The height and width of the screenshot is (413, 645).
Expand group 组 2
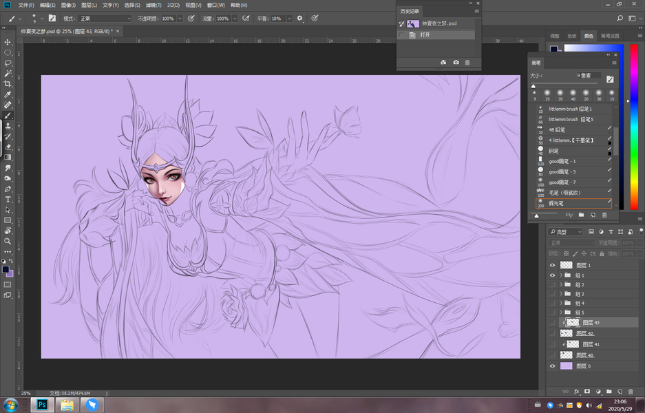click(x=560, y=285)
